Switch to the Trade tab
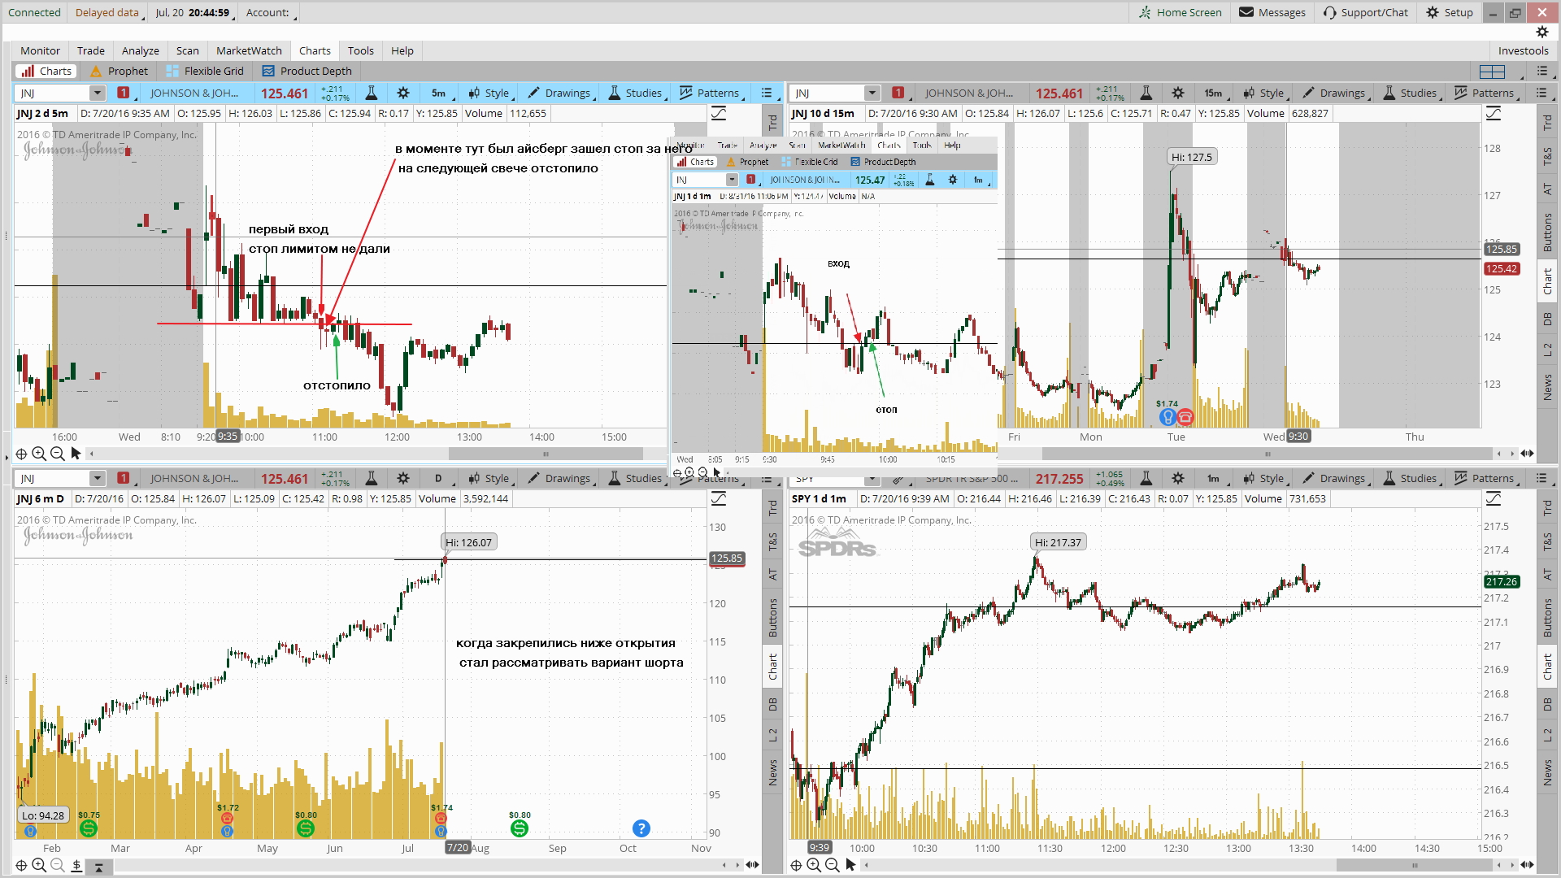The height and width of the screenshot is (878, 1561). click(91, 50)
